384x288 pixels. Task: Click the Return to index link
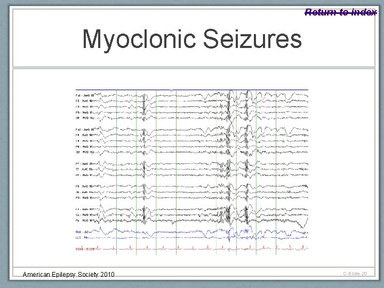tap(340, 12)
